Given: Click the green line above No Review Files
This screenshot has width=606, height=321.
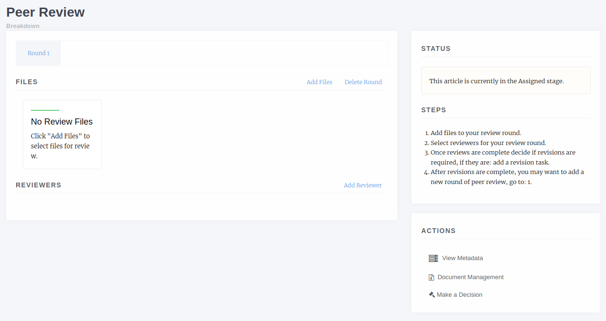Looking at the screenshot, I should 45,110.
